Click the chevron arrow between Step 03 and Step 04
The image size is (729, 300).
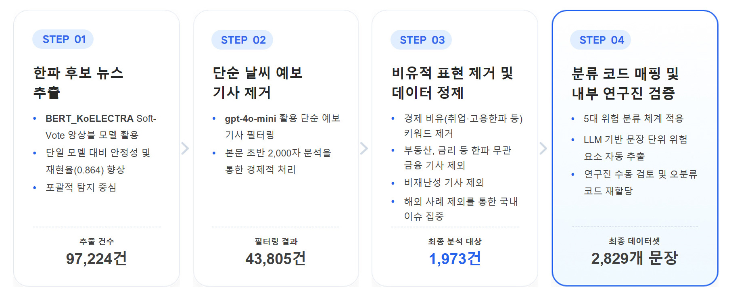pyautogui.click(x=543, y=148)
